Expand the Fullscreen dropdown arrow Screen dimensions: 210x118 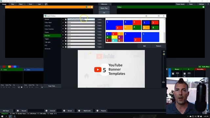click(x=111, y=4)
